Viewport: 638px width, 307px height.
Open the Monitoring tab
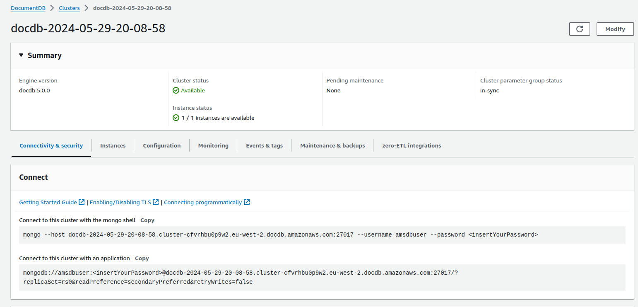click(x=213, y=145)
